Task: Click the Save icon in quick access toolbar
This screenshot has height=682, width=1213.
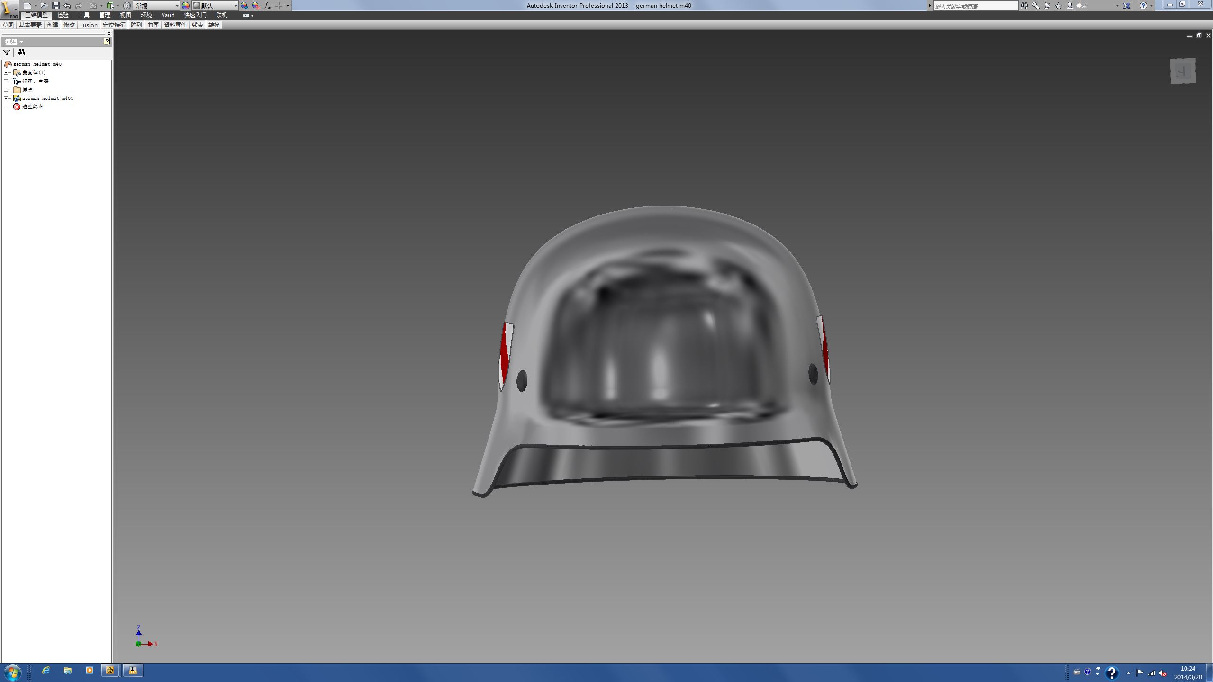Action: point(55,6)
